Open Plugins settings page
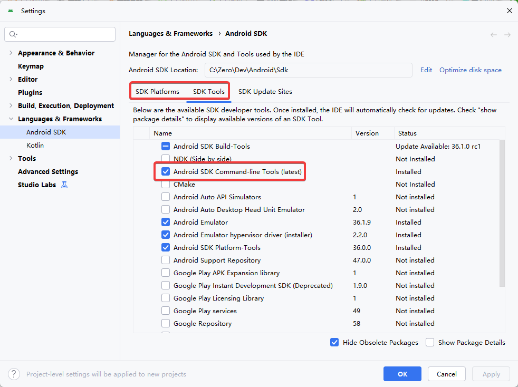The width and height of the screenshot is (518, 387). click(30, 92)
